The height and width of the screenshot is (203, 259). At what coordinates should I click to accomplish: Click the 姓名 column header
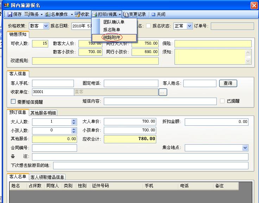pos(18,186)
